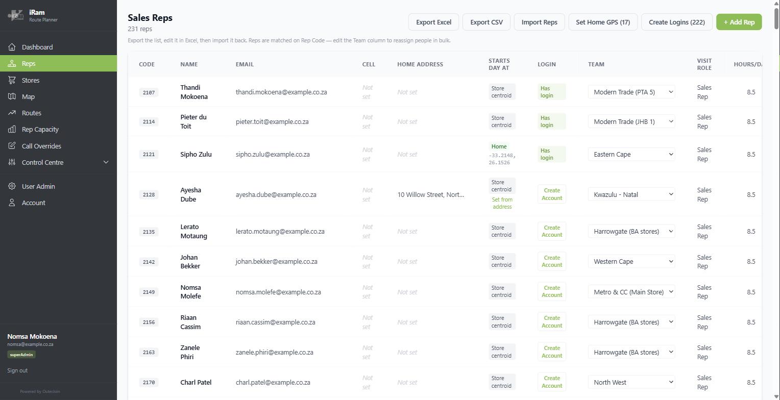Image resolution: width=780 pixels, height=400 pixels.
Task: Click the NAME column header
Action: pyautogui.click(x=189, y=64)
